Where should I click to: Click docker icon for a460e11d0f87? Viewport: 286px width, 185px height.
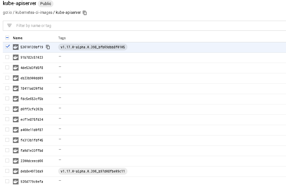click(x=16, y=130)
